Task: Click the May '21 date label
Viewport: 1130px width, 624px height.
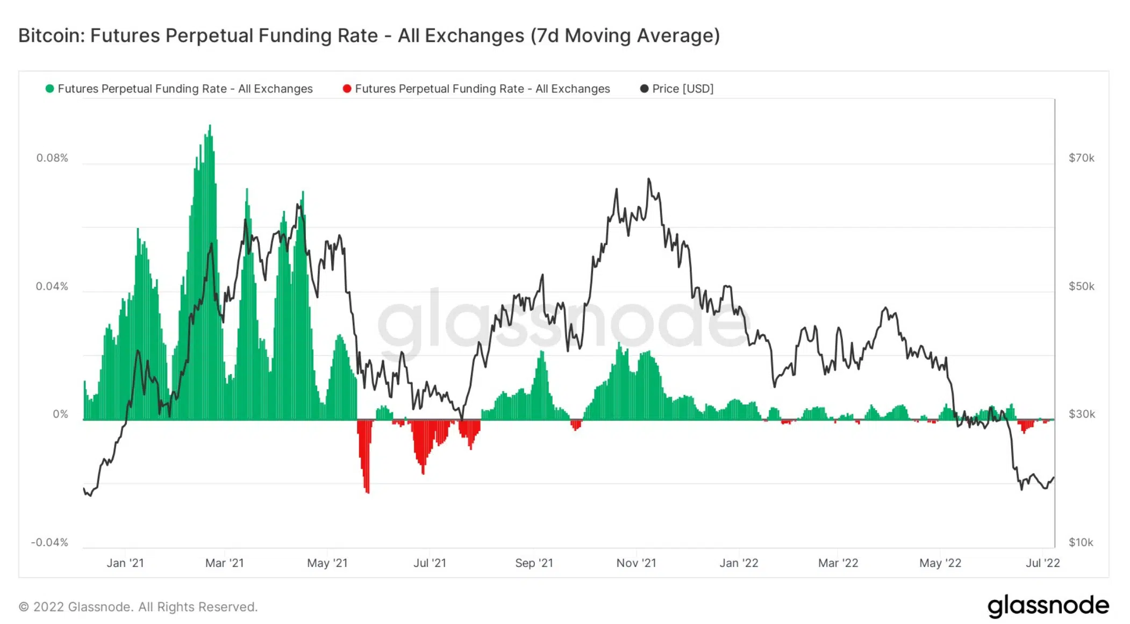Action: pos(327,563)
